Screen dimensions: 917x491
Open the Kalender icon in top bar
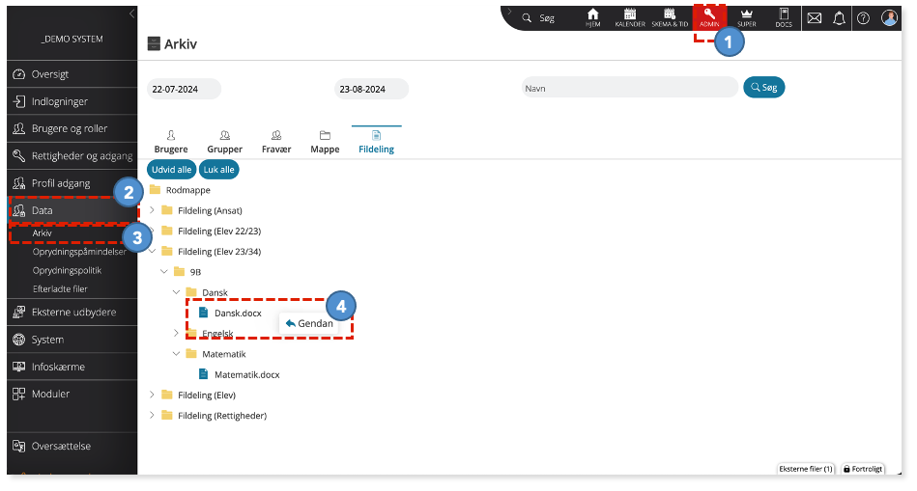(630, 18)
